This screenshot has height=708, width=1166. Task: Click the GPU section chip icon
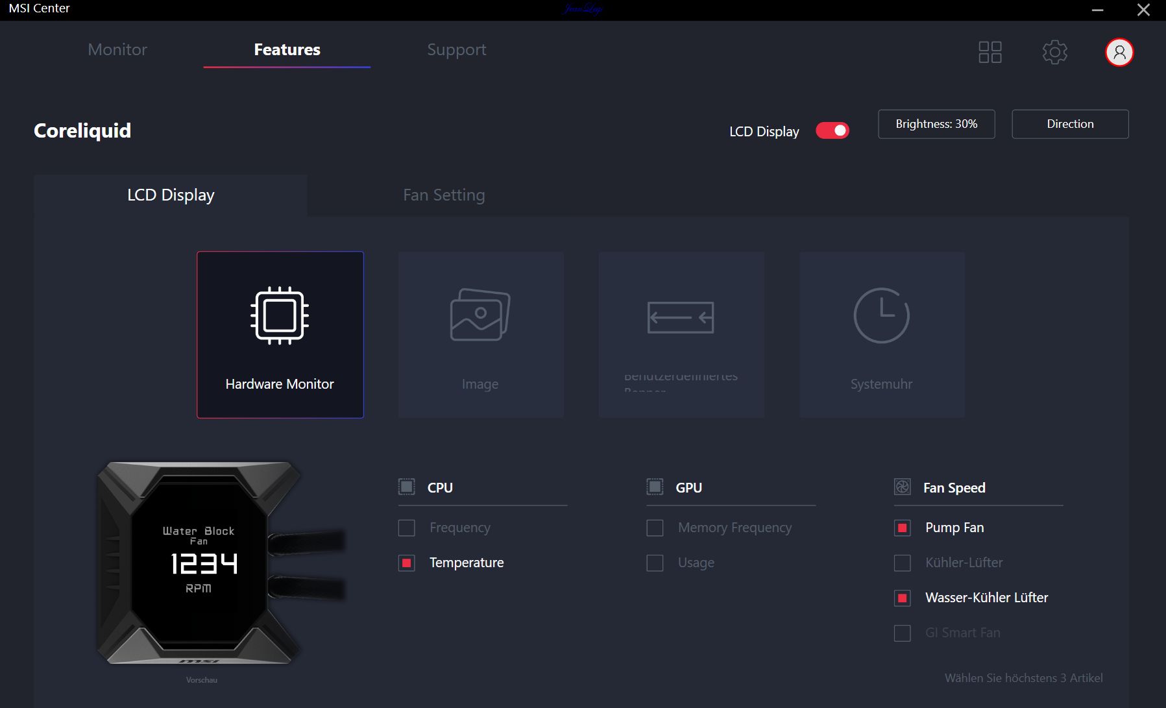[x=655, y=487]
